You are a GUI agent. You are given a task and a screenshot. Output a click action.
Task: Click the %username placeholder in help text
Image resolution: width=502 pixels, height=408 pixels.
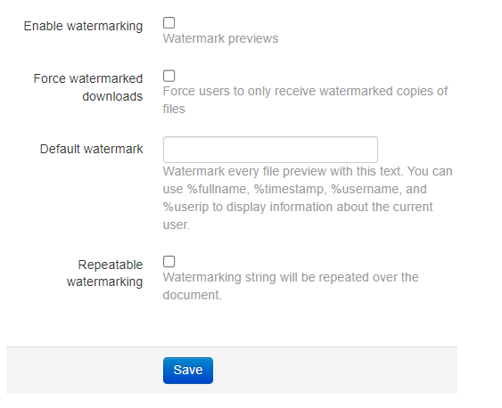click(x=366, y=189)
